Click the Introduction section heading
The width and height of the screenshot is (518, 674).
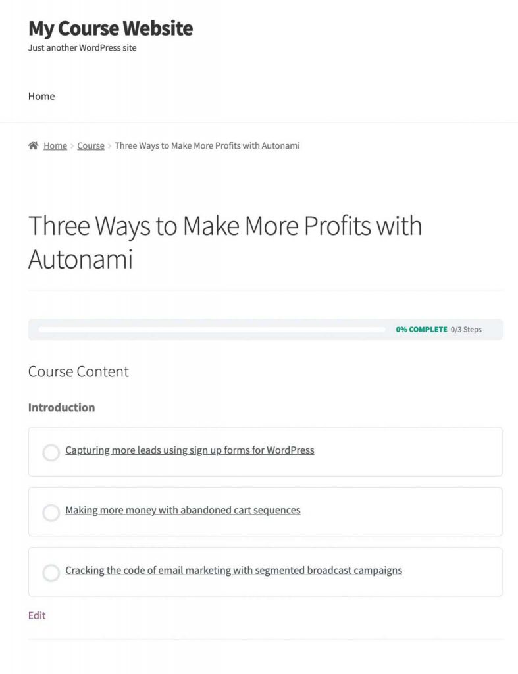61,407
